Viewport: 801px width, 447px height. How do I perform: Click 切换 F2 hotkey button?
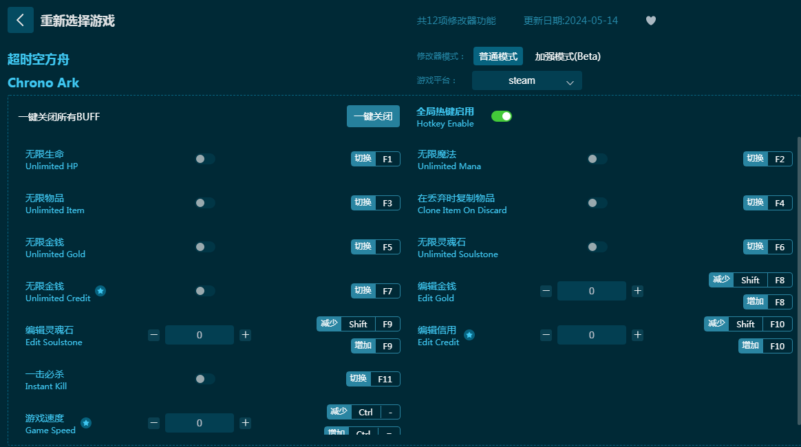pos(768,160)
